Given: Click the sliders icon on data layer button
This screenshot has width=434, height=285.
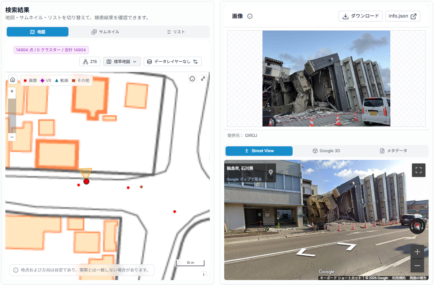Looking at the screenshot, I should [195, 61].
